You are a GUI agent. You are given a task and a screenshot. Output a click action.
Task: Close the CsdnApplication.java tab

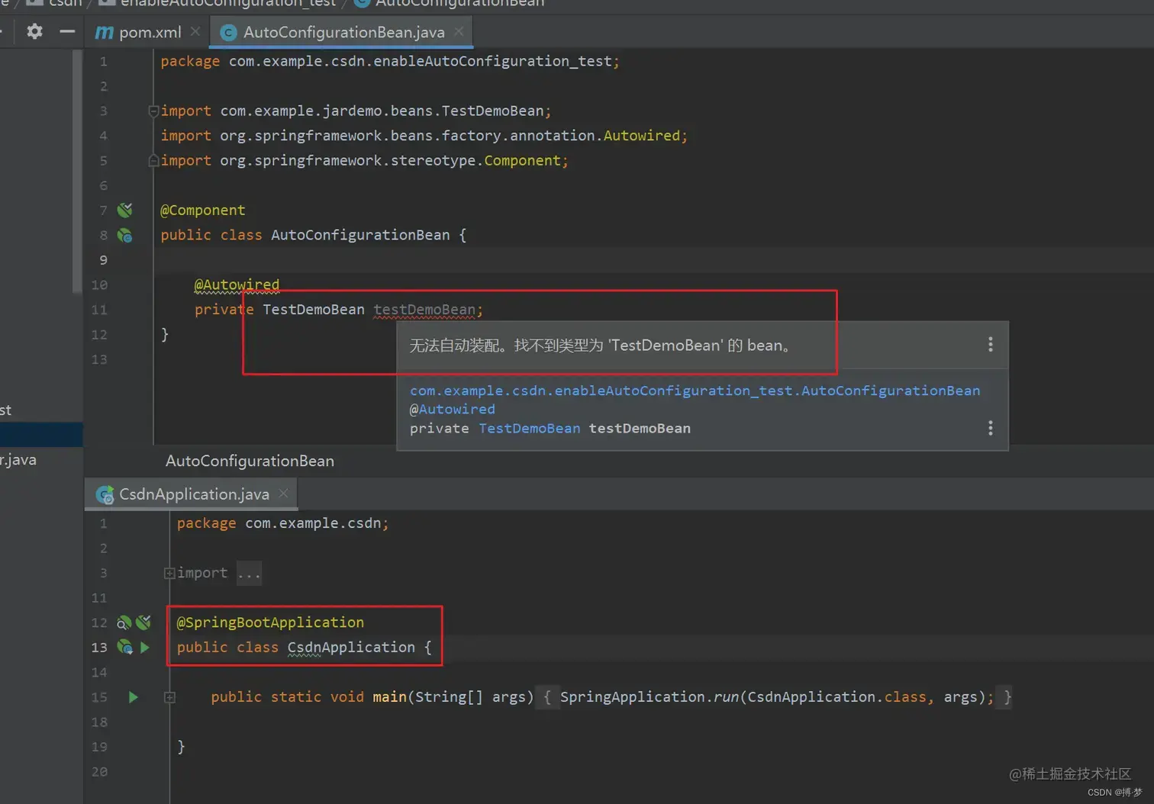[x=283, y=494]
